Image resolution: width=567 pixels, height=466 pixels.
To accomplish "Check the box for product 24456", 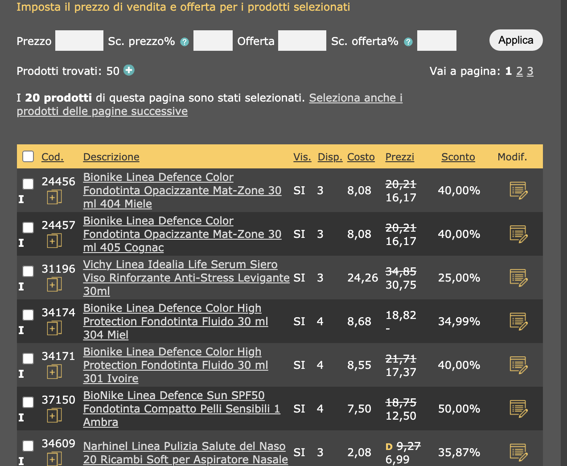I will pyautogui.click(x=28, y=184).
